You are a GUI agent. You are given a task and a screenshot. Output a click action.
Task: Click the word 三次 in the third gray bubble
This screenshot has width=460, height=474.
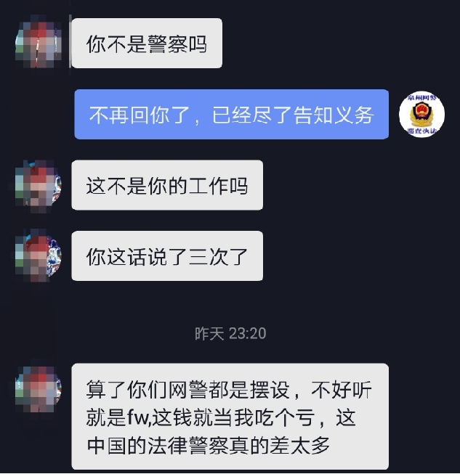pos(208,257)
